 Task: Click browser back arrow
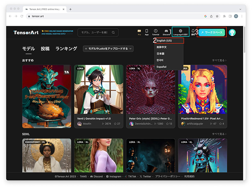point(10,16)
